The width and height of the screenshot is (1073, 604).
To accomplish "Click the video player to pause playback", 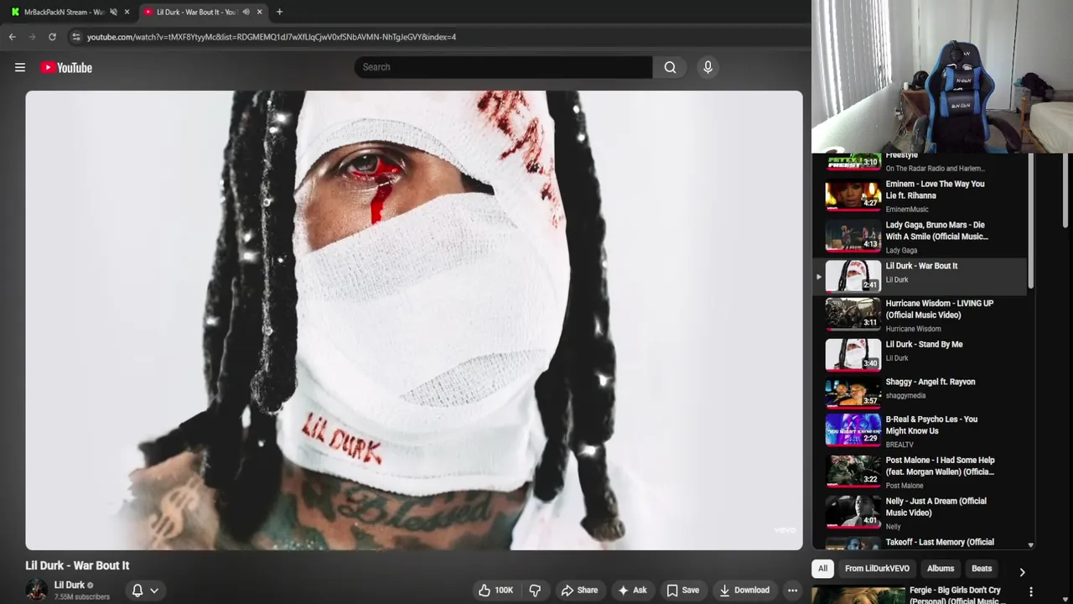I will pyautogui.click(x=414, y=320).
